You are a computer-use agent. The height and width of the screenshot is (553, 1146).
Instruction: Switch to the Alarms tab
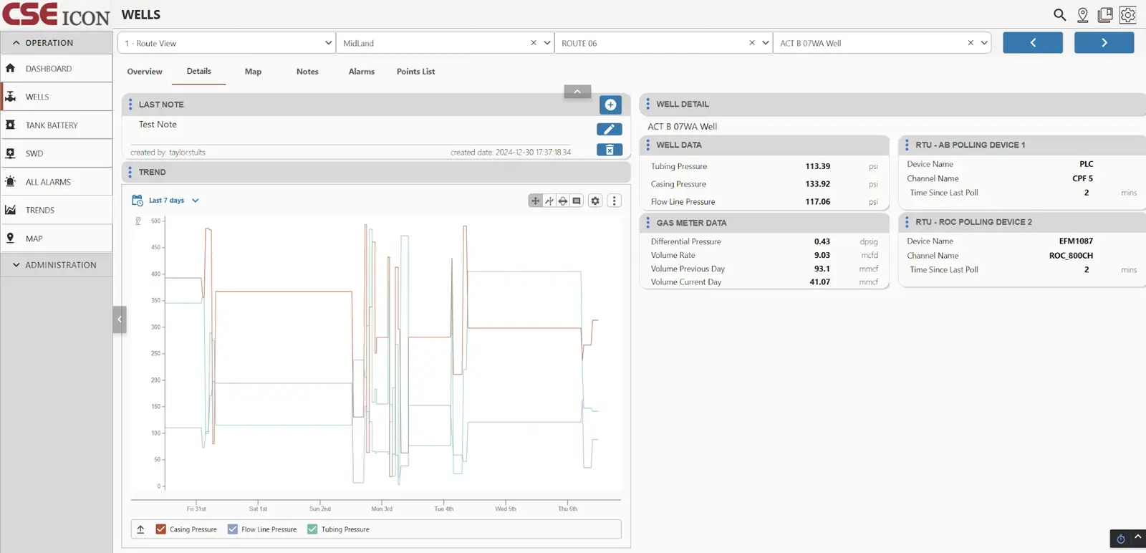[x=361, y=72]
